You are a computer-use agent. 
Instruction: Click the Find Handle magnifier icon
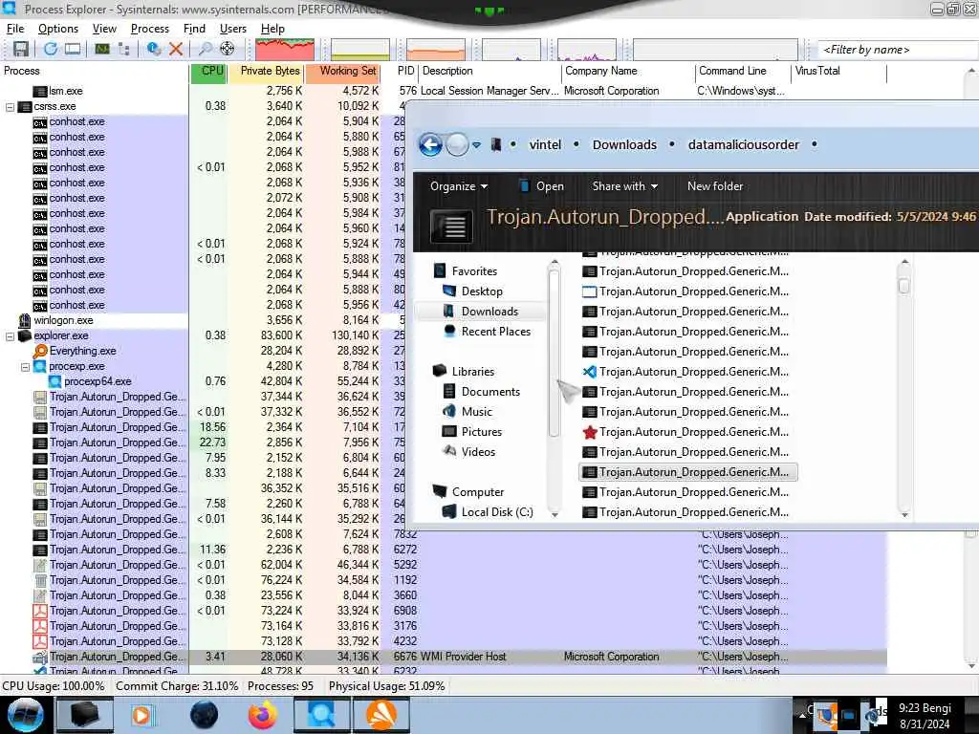205,49
